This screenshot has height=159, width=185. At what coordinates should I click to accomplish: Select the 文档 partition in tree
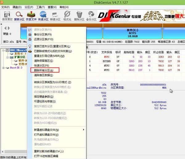tap(23, 64)
